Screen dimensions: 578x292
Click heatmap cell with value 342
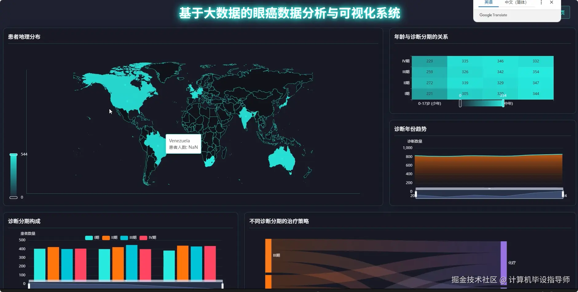click(x=500, y=72)
